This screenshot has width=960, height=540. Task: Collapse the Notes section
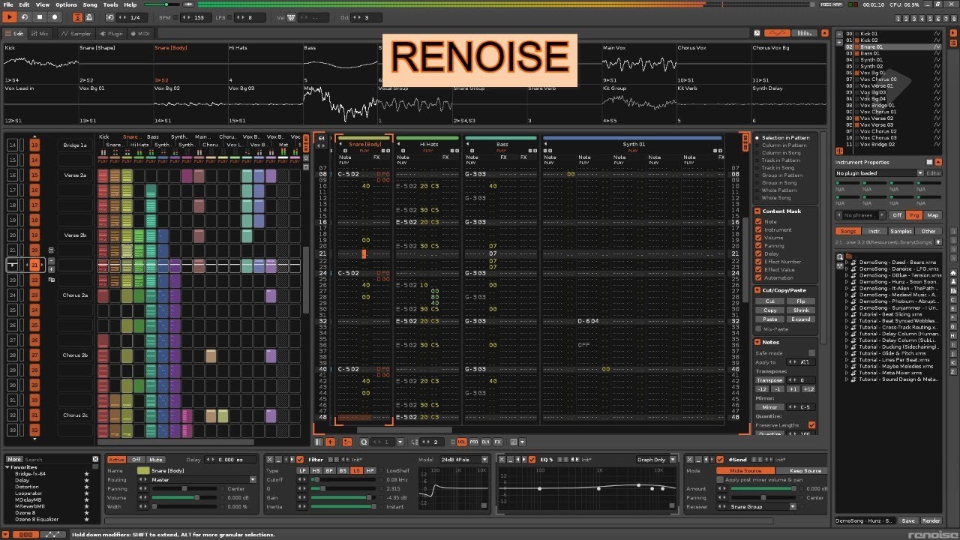click(x=758, y=343)
